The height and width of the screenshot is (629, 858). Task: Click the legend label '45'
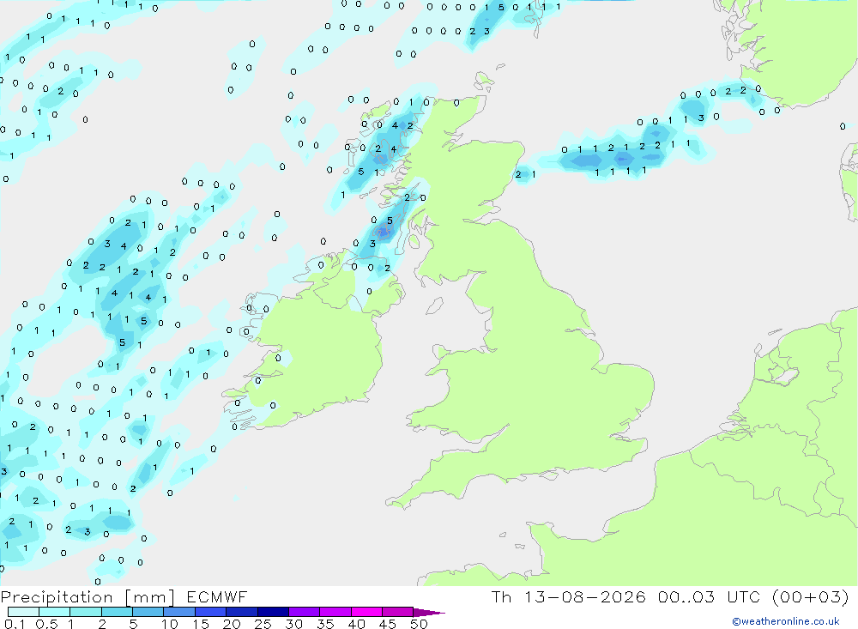[388, 624]
